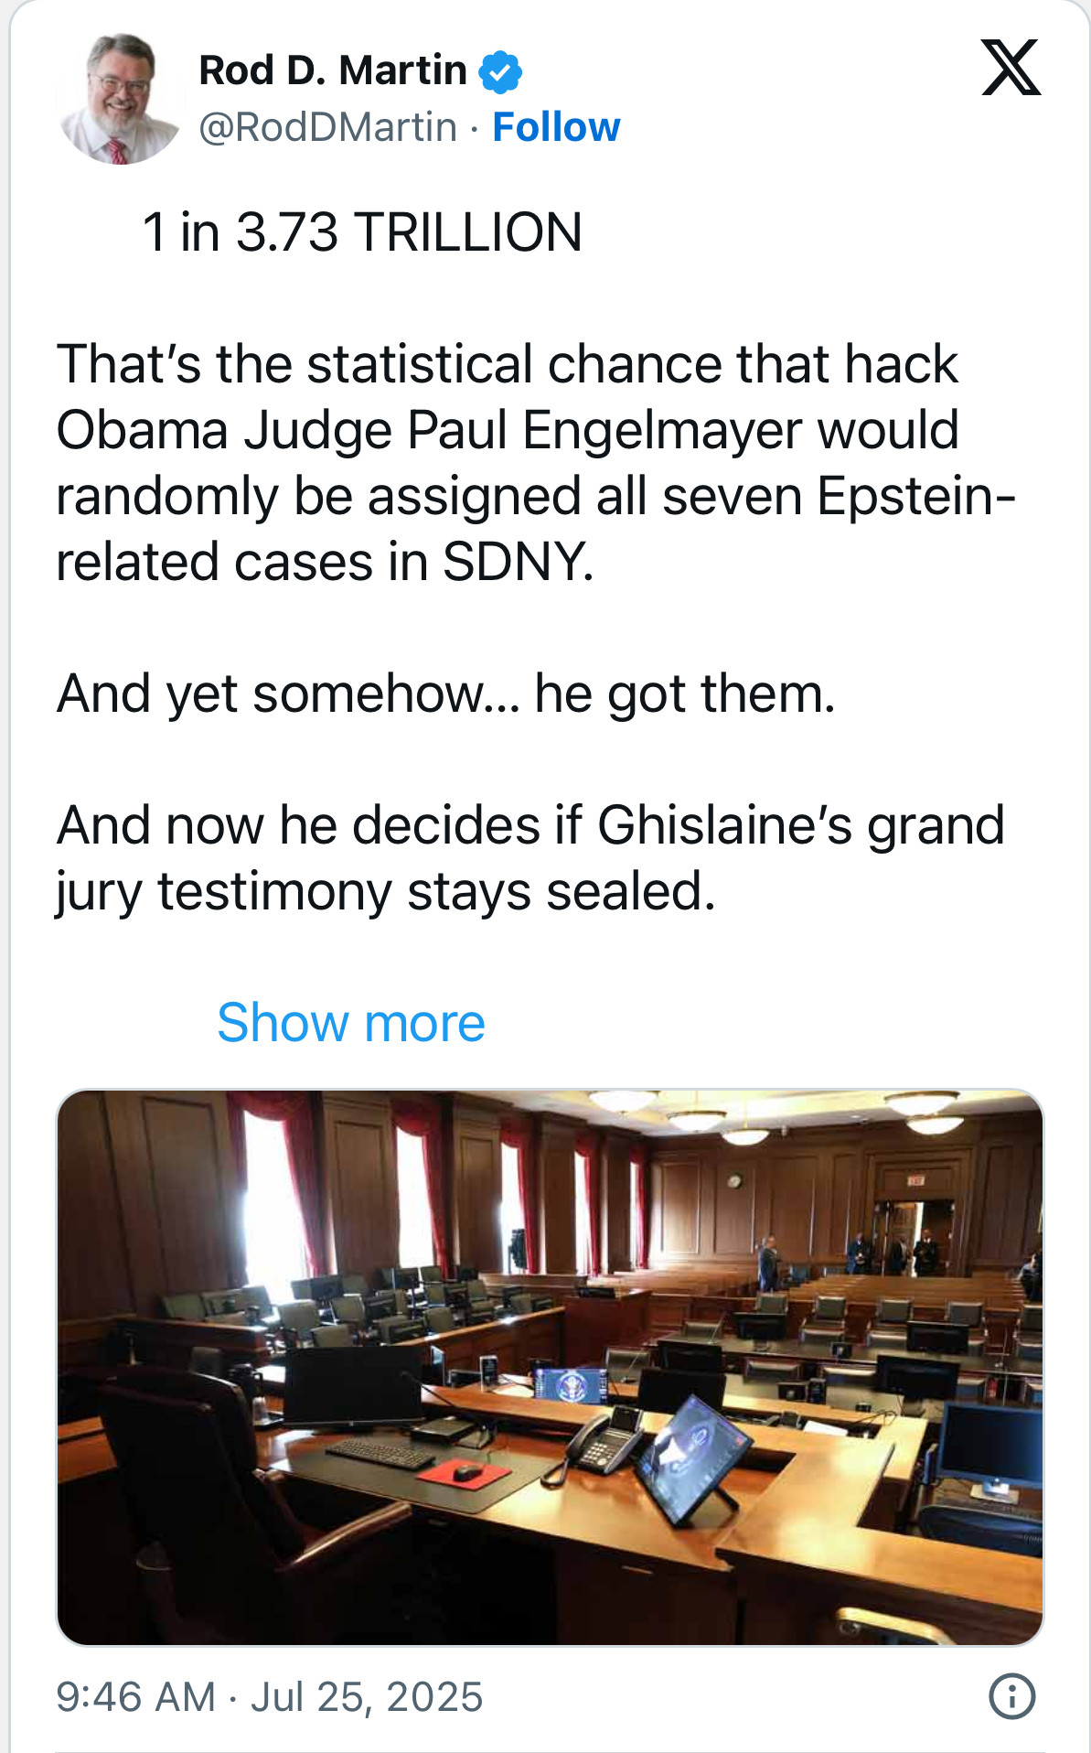Image resolution: width=1091 pixels, height=1753 pixels.
Task: Open Rod D. Martin's profile picture
Action: click(120, 99)
